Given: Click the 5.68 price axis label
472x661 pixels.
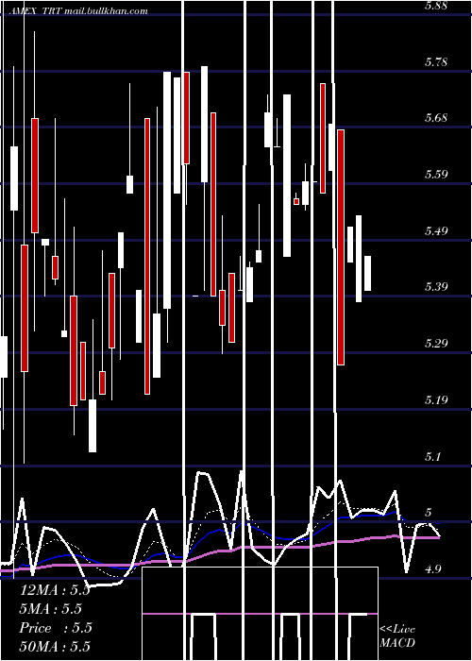Looking at the screenshot, I should [436, 118].
